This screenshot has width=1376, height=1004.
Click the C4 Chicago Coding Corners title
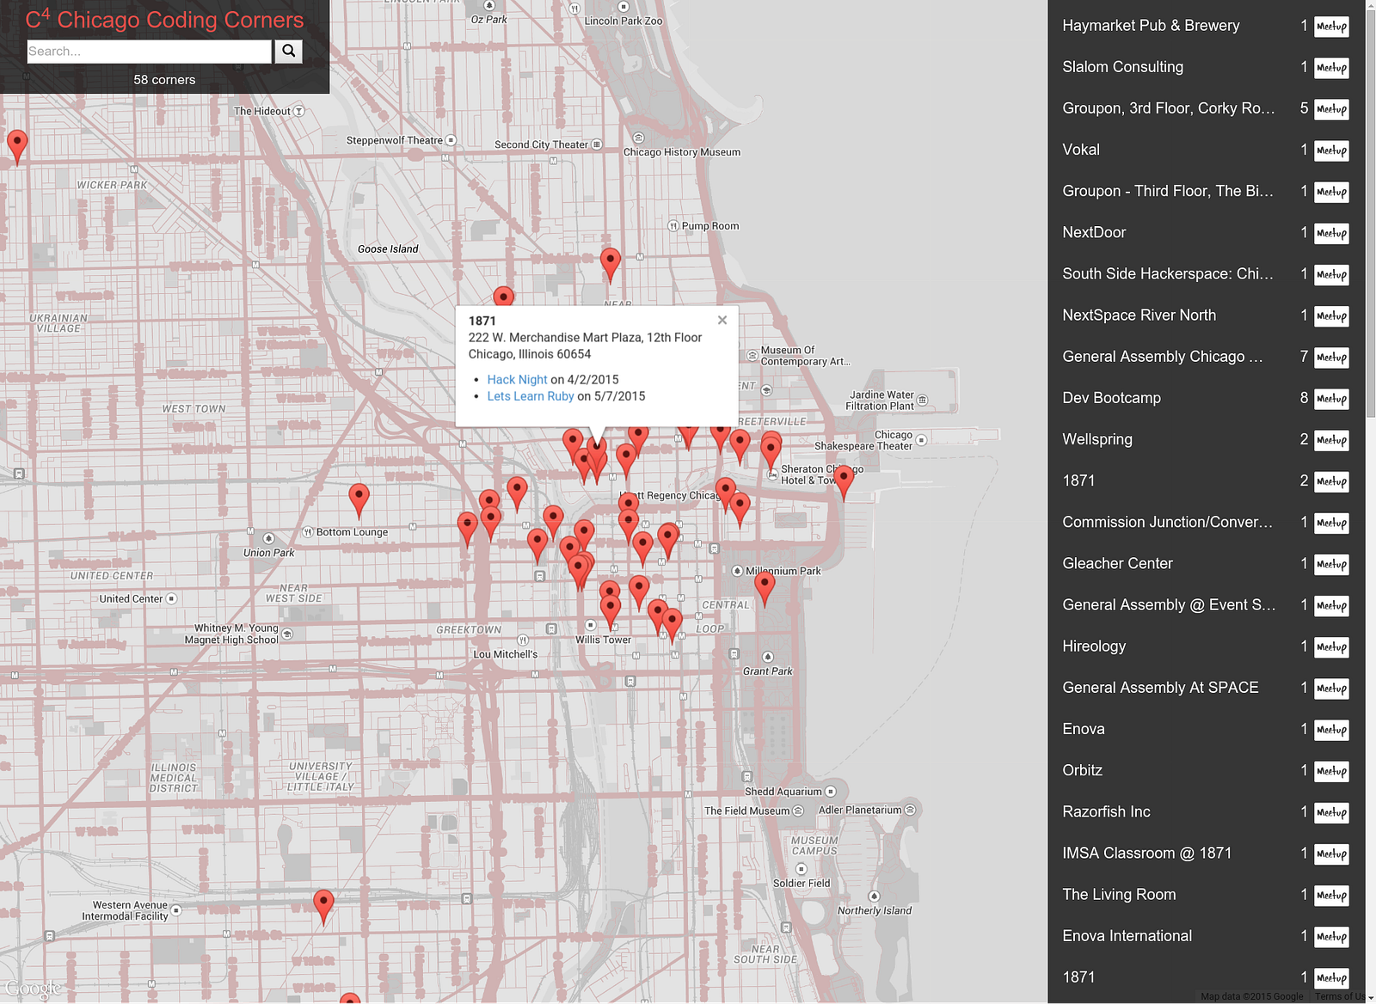coord(164,19)
